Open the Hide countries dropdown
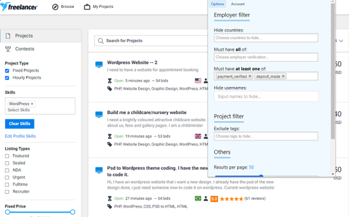Screen dimensions: 349x217 (266, 38)
